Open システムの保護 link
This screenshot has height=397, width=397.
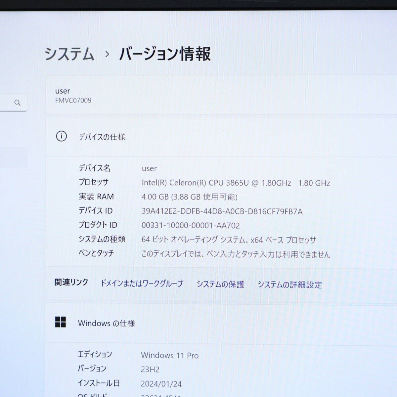(x=220, y=284)
